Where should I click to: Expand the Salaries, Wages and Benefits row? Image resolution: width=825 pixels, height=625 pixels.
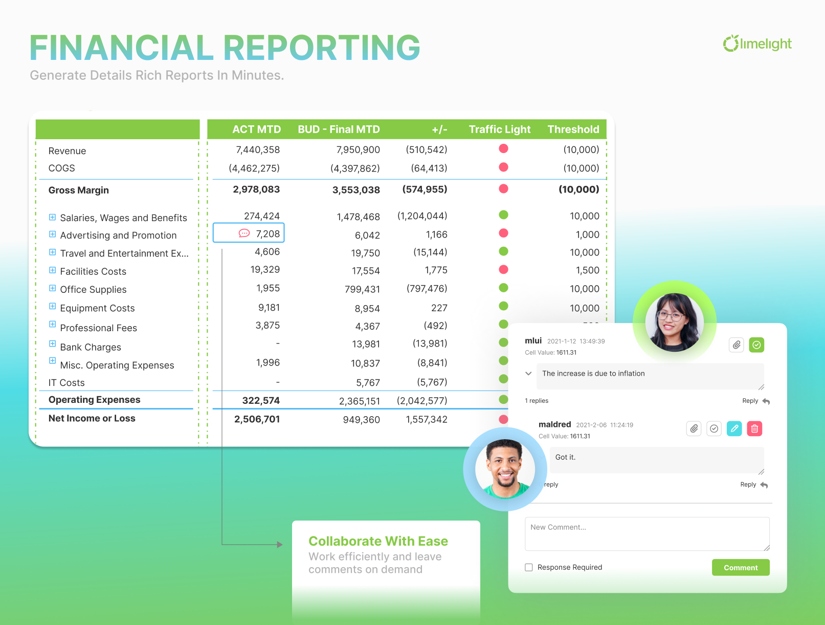(x=53, y=217)
